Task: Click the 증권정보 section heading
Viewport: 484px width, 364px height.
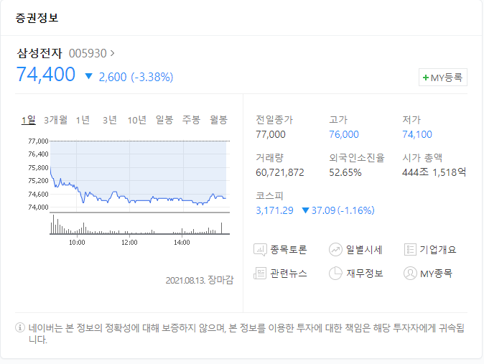Action: [37, 18]
